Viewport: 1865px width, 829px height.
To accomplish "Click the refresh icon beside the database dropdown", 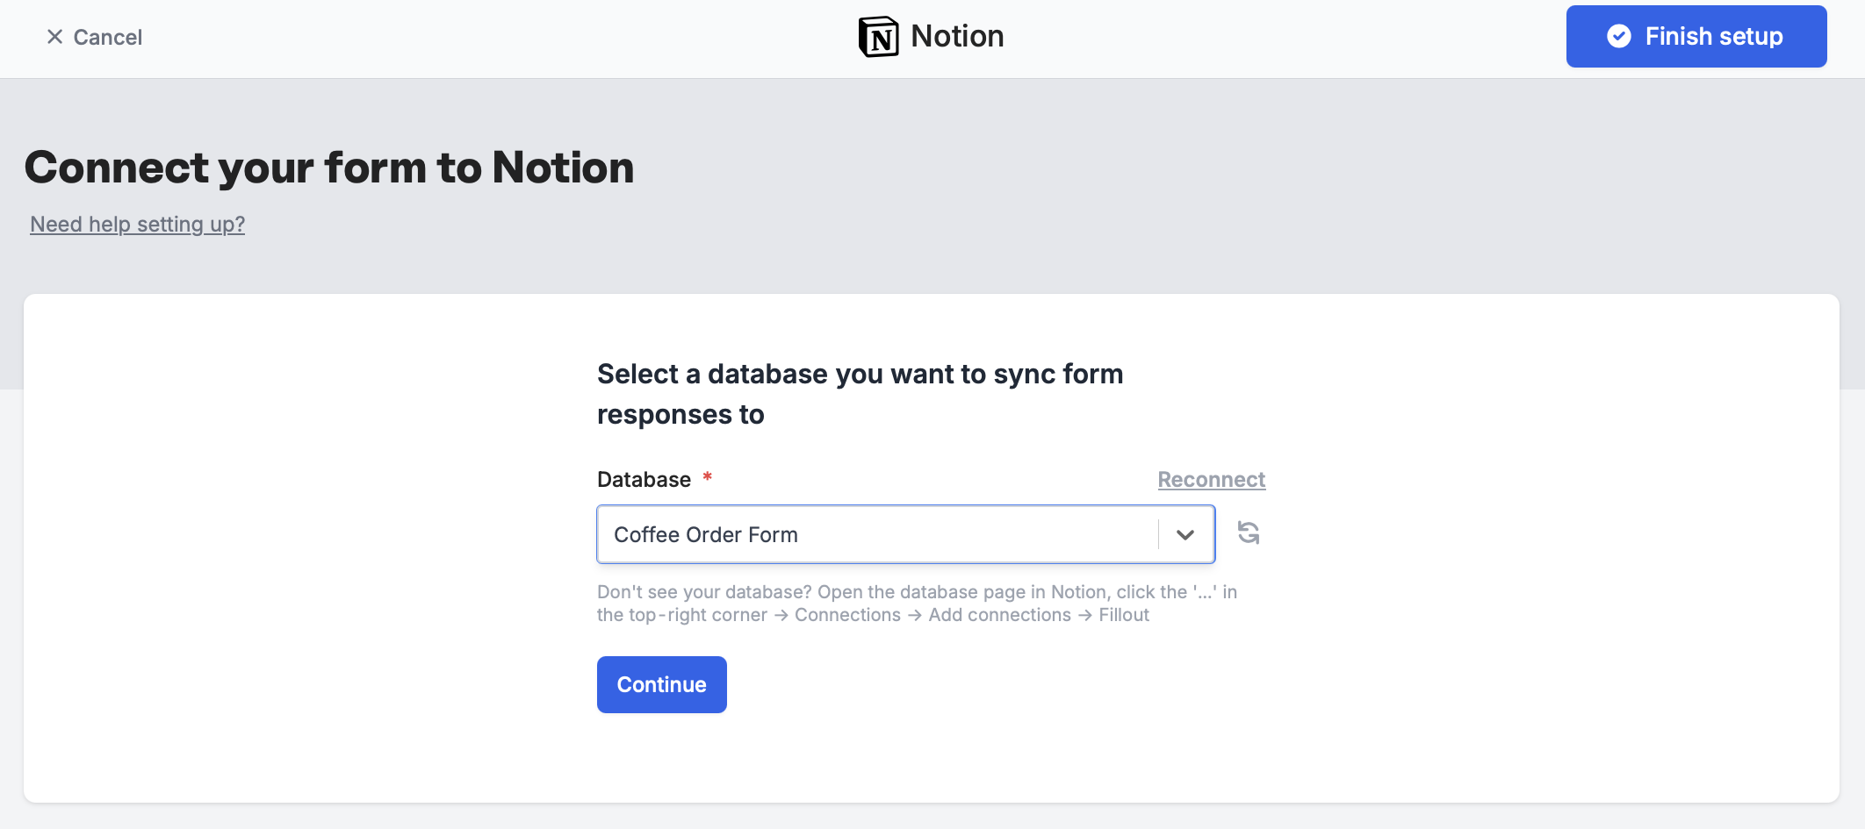I will (x=1249, y=533).
